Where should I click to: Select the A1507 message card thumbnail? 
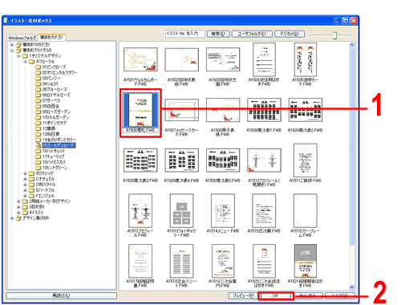181,110
